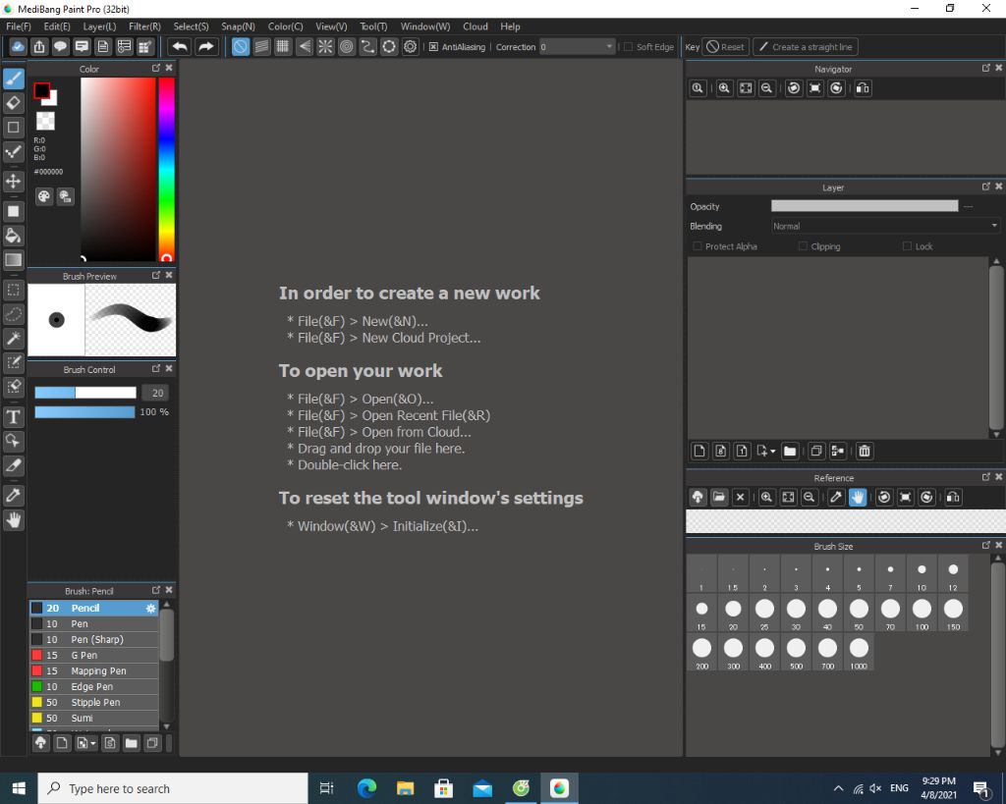
Task: Choose the Eyedropper tool
Action: tap(14, 495)
